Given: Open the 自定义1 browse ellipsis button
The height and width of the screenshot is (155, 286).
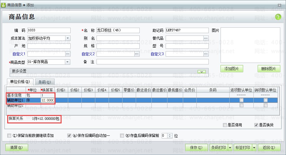Looking at the screenshot, I should 68,54.
